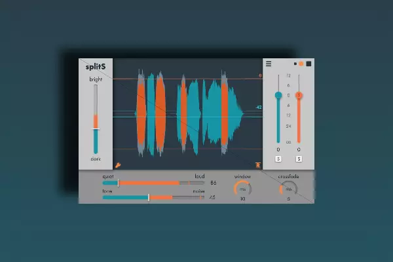Viewport: 393px width, 262px height.
Task: Toggle solo S under the blue fader
Action: pos(278,159)
